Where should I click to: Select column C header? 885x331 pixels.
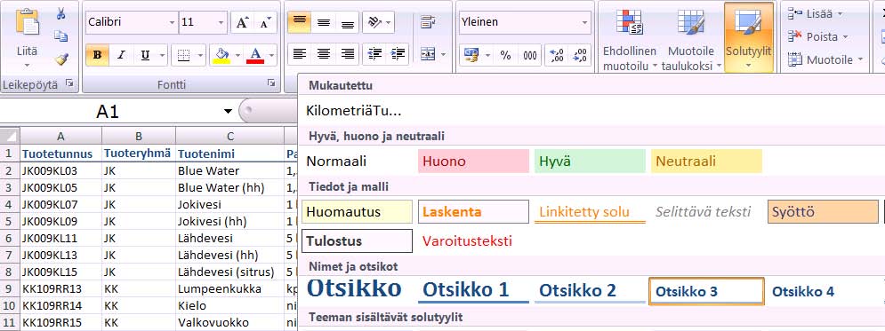pos(229,136)
